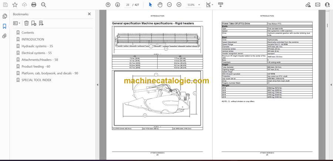Click the share link with others icon
The image size is (333, 161).
(308, 5)
